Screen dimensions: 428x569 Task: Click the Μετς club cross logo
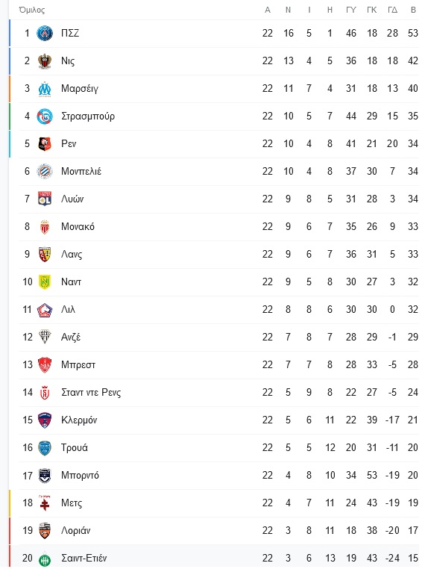pos(45,503)
